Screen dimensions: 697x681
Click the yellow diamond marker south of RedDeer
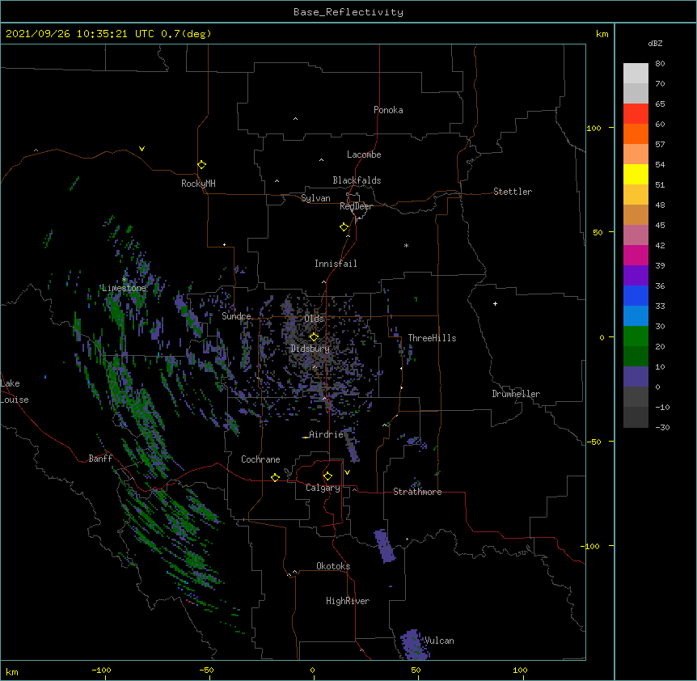pos(344,227)
